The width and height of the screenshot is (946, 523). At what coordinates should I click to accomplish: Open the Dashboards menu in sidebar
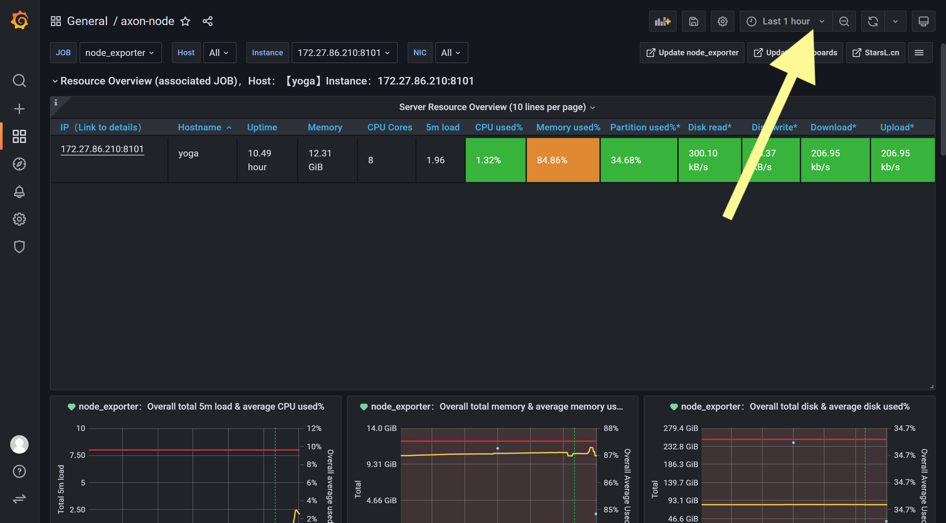19,137
